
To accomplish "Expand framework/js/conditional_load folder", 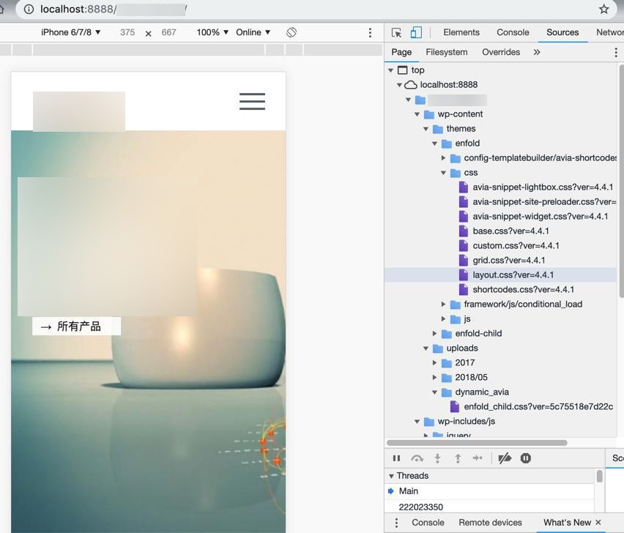I will 443,305.
